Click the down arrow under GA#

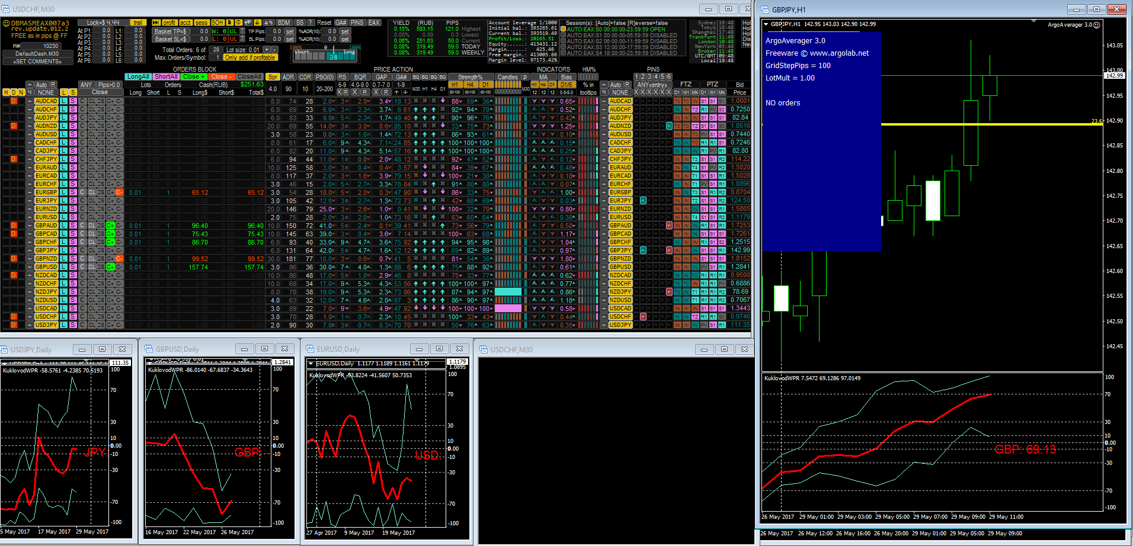point(405,92)
